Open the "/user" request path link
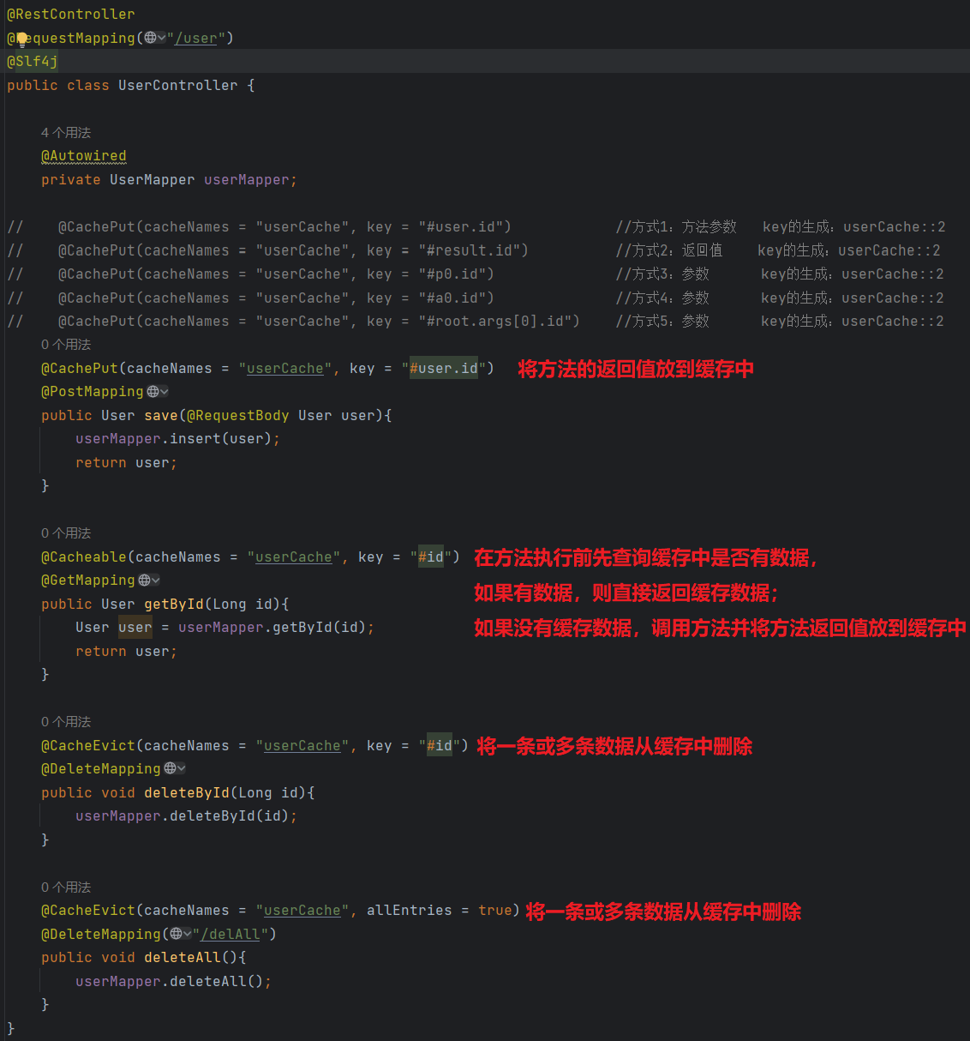Screen dimensions: 970x1041 [x=196, y=39]
